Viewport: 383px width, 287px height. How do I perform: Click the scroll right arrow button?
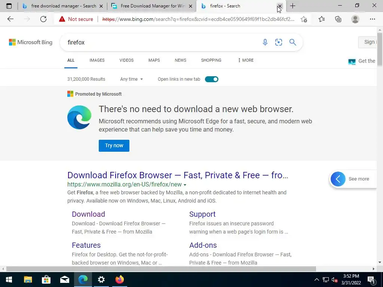tap(374, 269)
